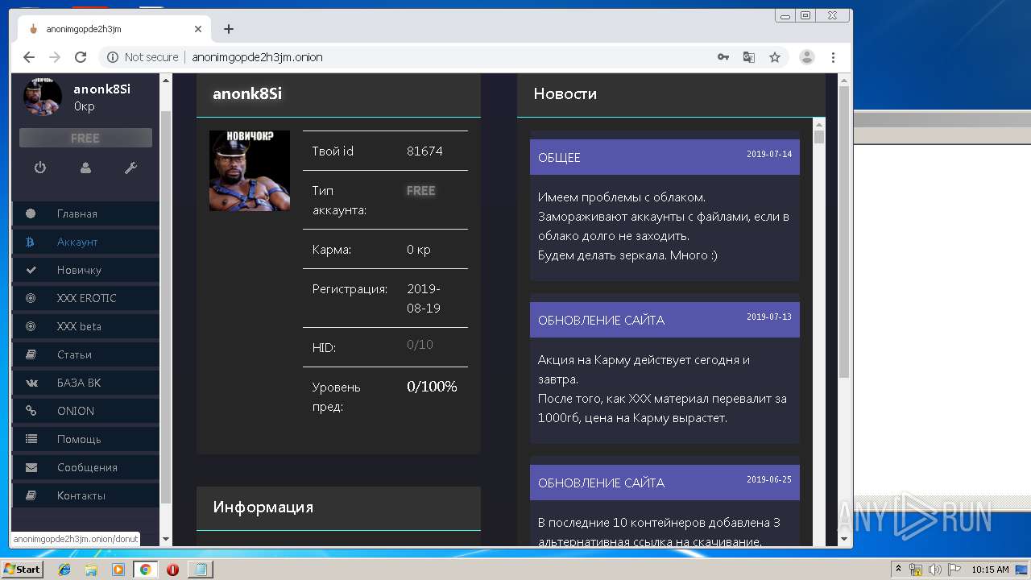Viewport: 1031px width, 580px height.
Task: Click the FREE account badge in sidebar
Action: coord(85,138)
